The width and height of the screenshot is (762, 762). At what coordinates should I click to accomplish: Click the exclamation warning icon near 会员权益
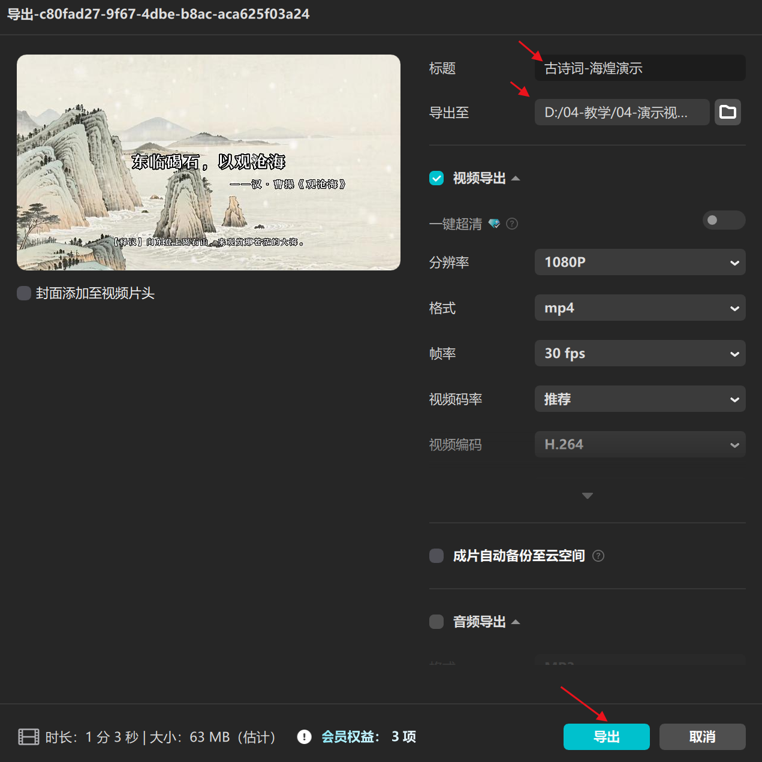pos(305,737)
